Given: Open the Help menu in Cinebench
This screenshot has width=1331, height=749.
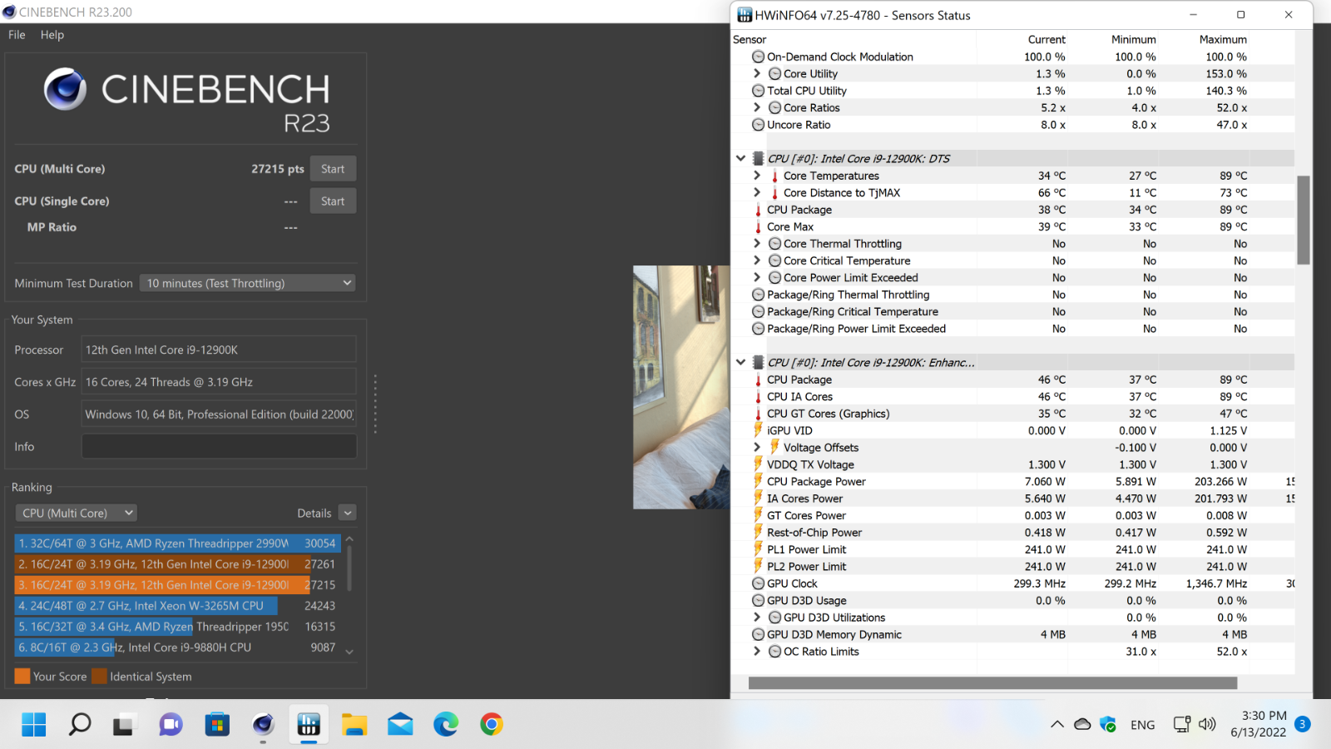Looking at the screenshot, I should [52, 35].
